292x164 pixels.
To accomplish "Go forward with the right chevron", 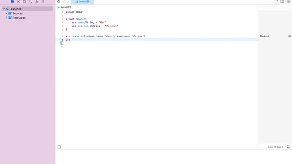I will coord(68,1).
